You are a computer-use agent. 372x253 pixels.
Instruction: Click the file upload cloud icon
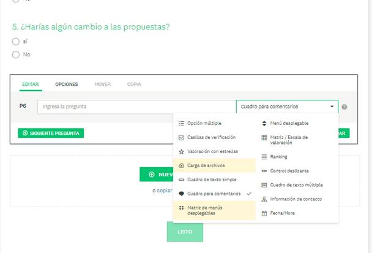pos(181,165)
